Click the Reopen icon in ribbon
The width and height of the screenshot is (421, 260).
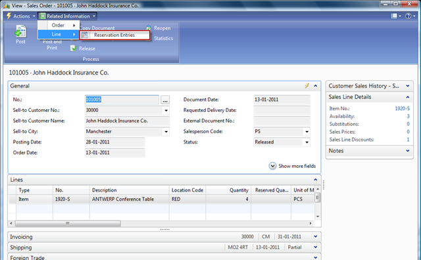149,28
